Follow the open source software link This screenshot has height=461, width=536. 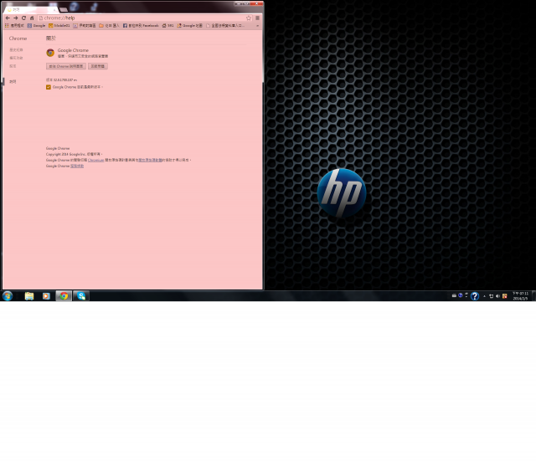(x=150, y=160)
